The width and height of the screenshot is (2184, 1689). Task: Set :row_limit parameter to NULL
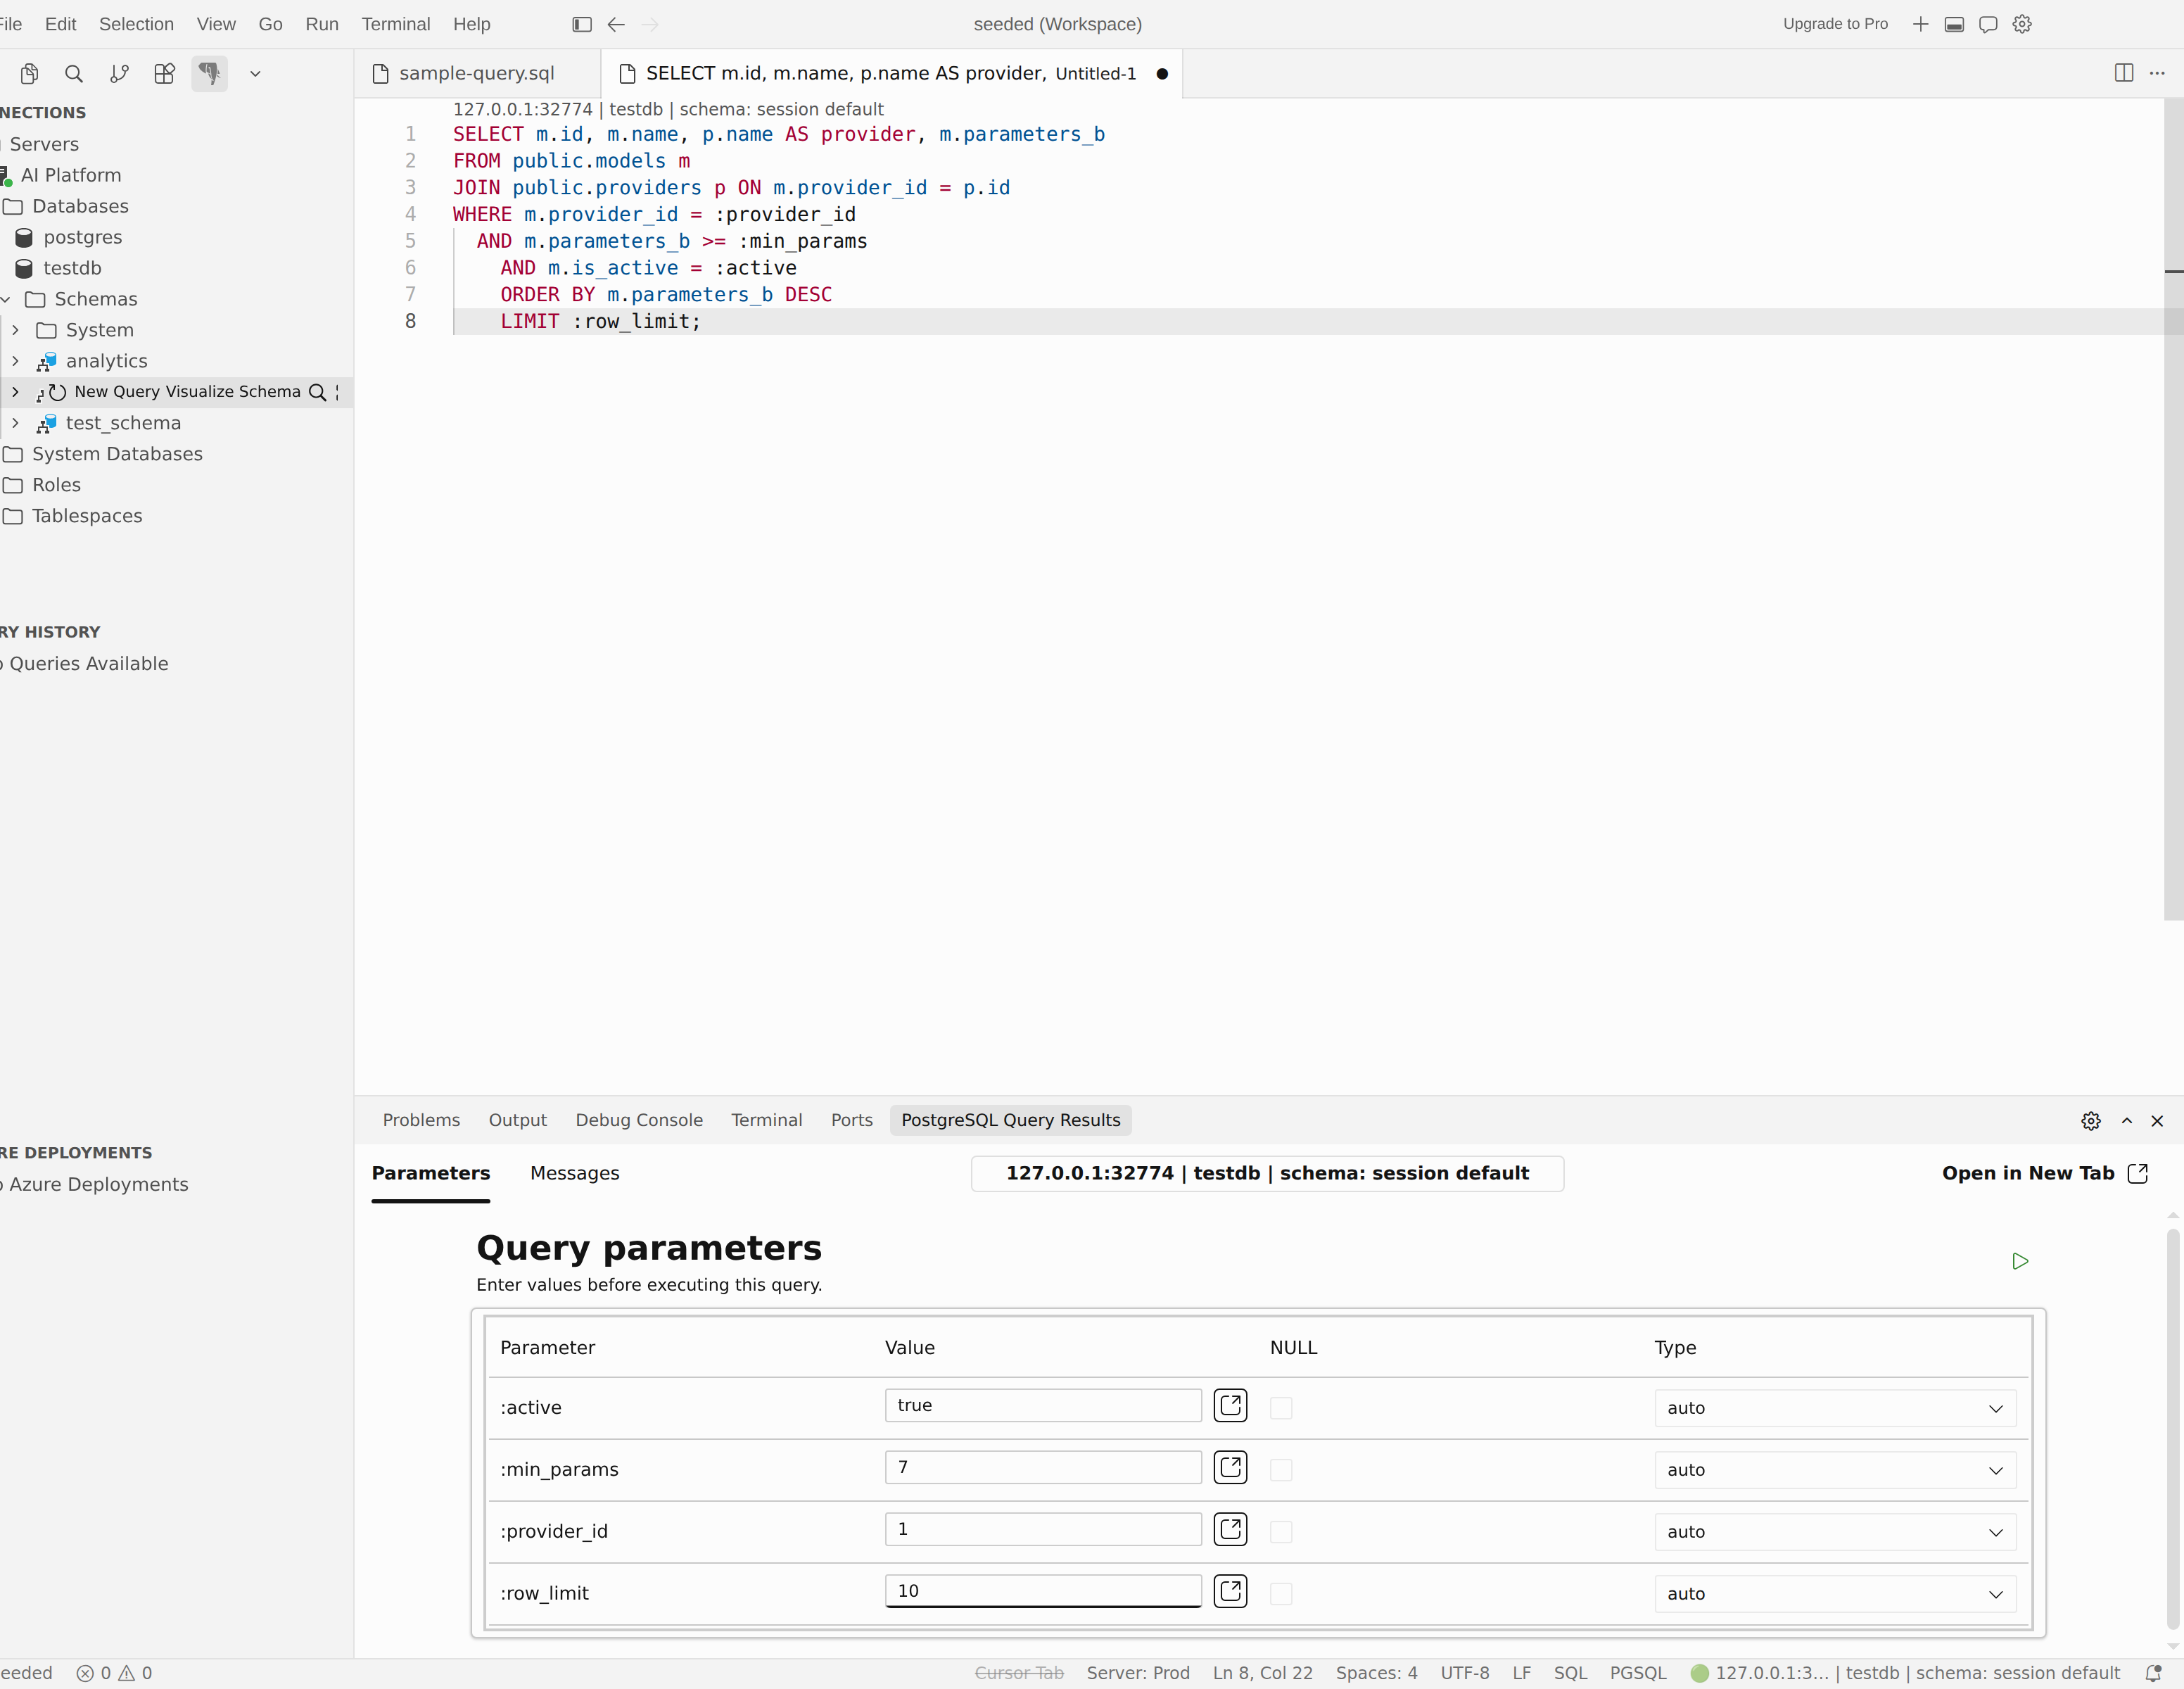(1281, 1594)
